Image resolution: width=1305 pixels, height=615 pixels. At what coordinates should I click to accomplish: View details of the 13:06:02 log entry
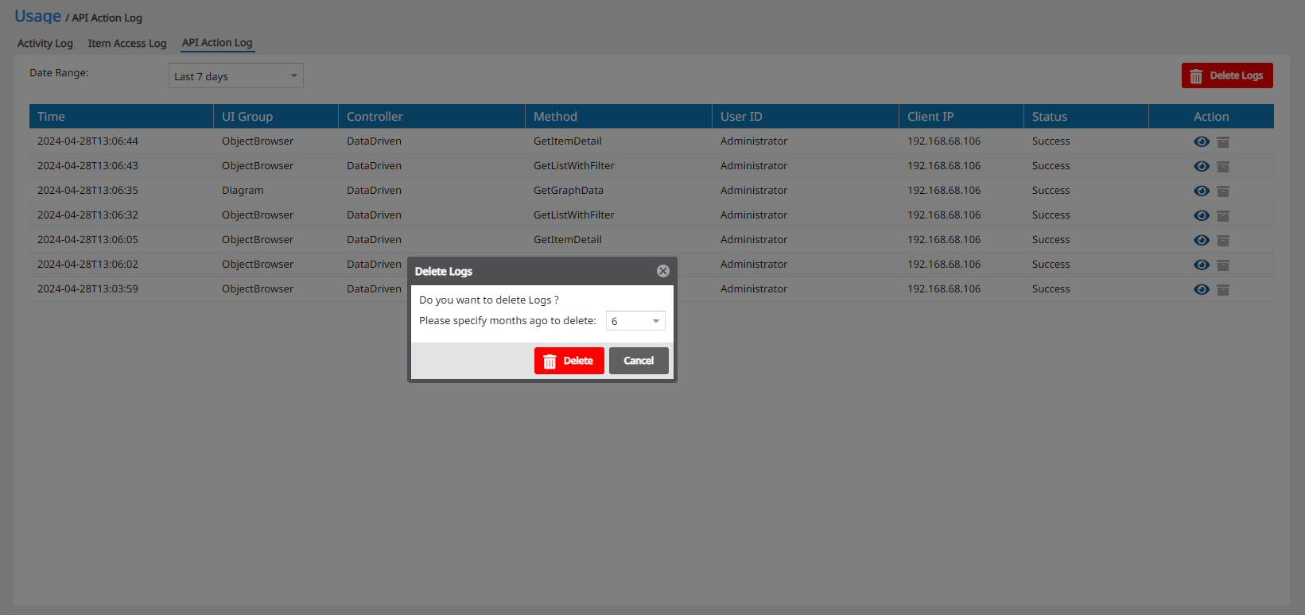pyautogui.click(x=1202, y=265)
